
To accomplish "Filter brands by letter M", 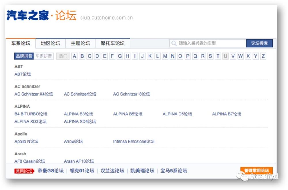I will (x=165, y=56).
